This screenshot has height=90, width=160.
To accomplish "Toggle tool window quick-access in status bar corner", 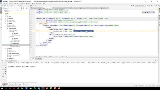I will (1, 86).
